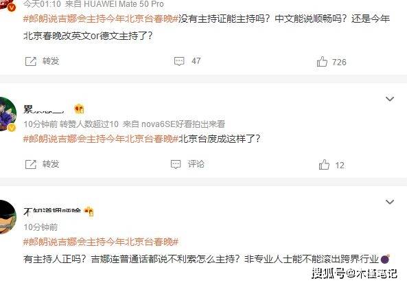
Task: Open the second poster's avatar profile
Action: (8, 114)
